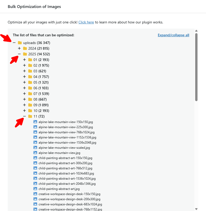Expand the 2024 folder
The width and height of the screenshot is (206, 211).
click(x=19, y=48)
